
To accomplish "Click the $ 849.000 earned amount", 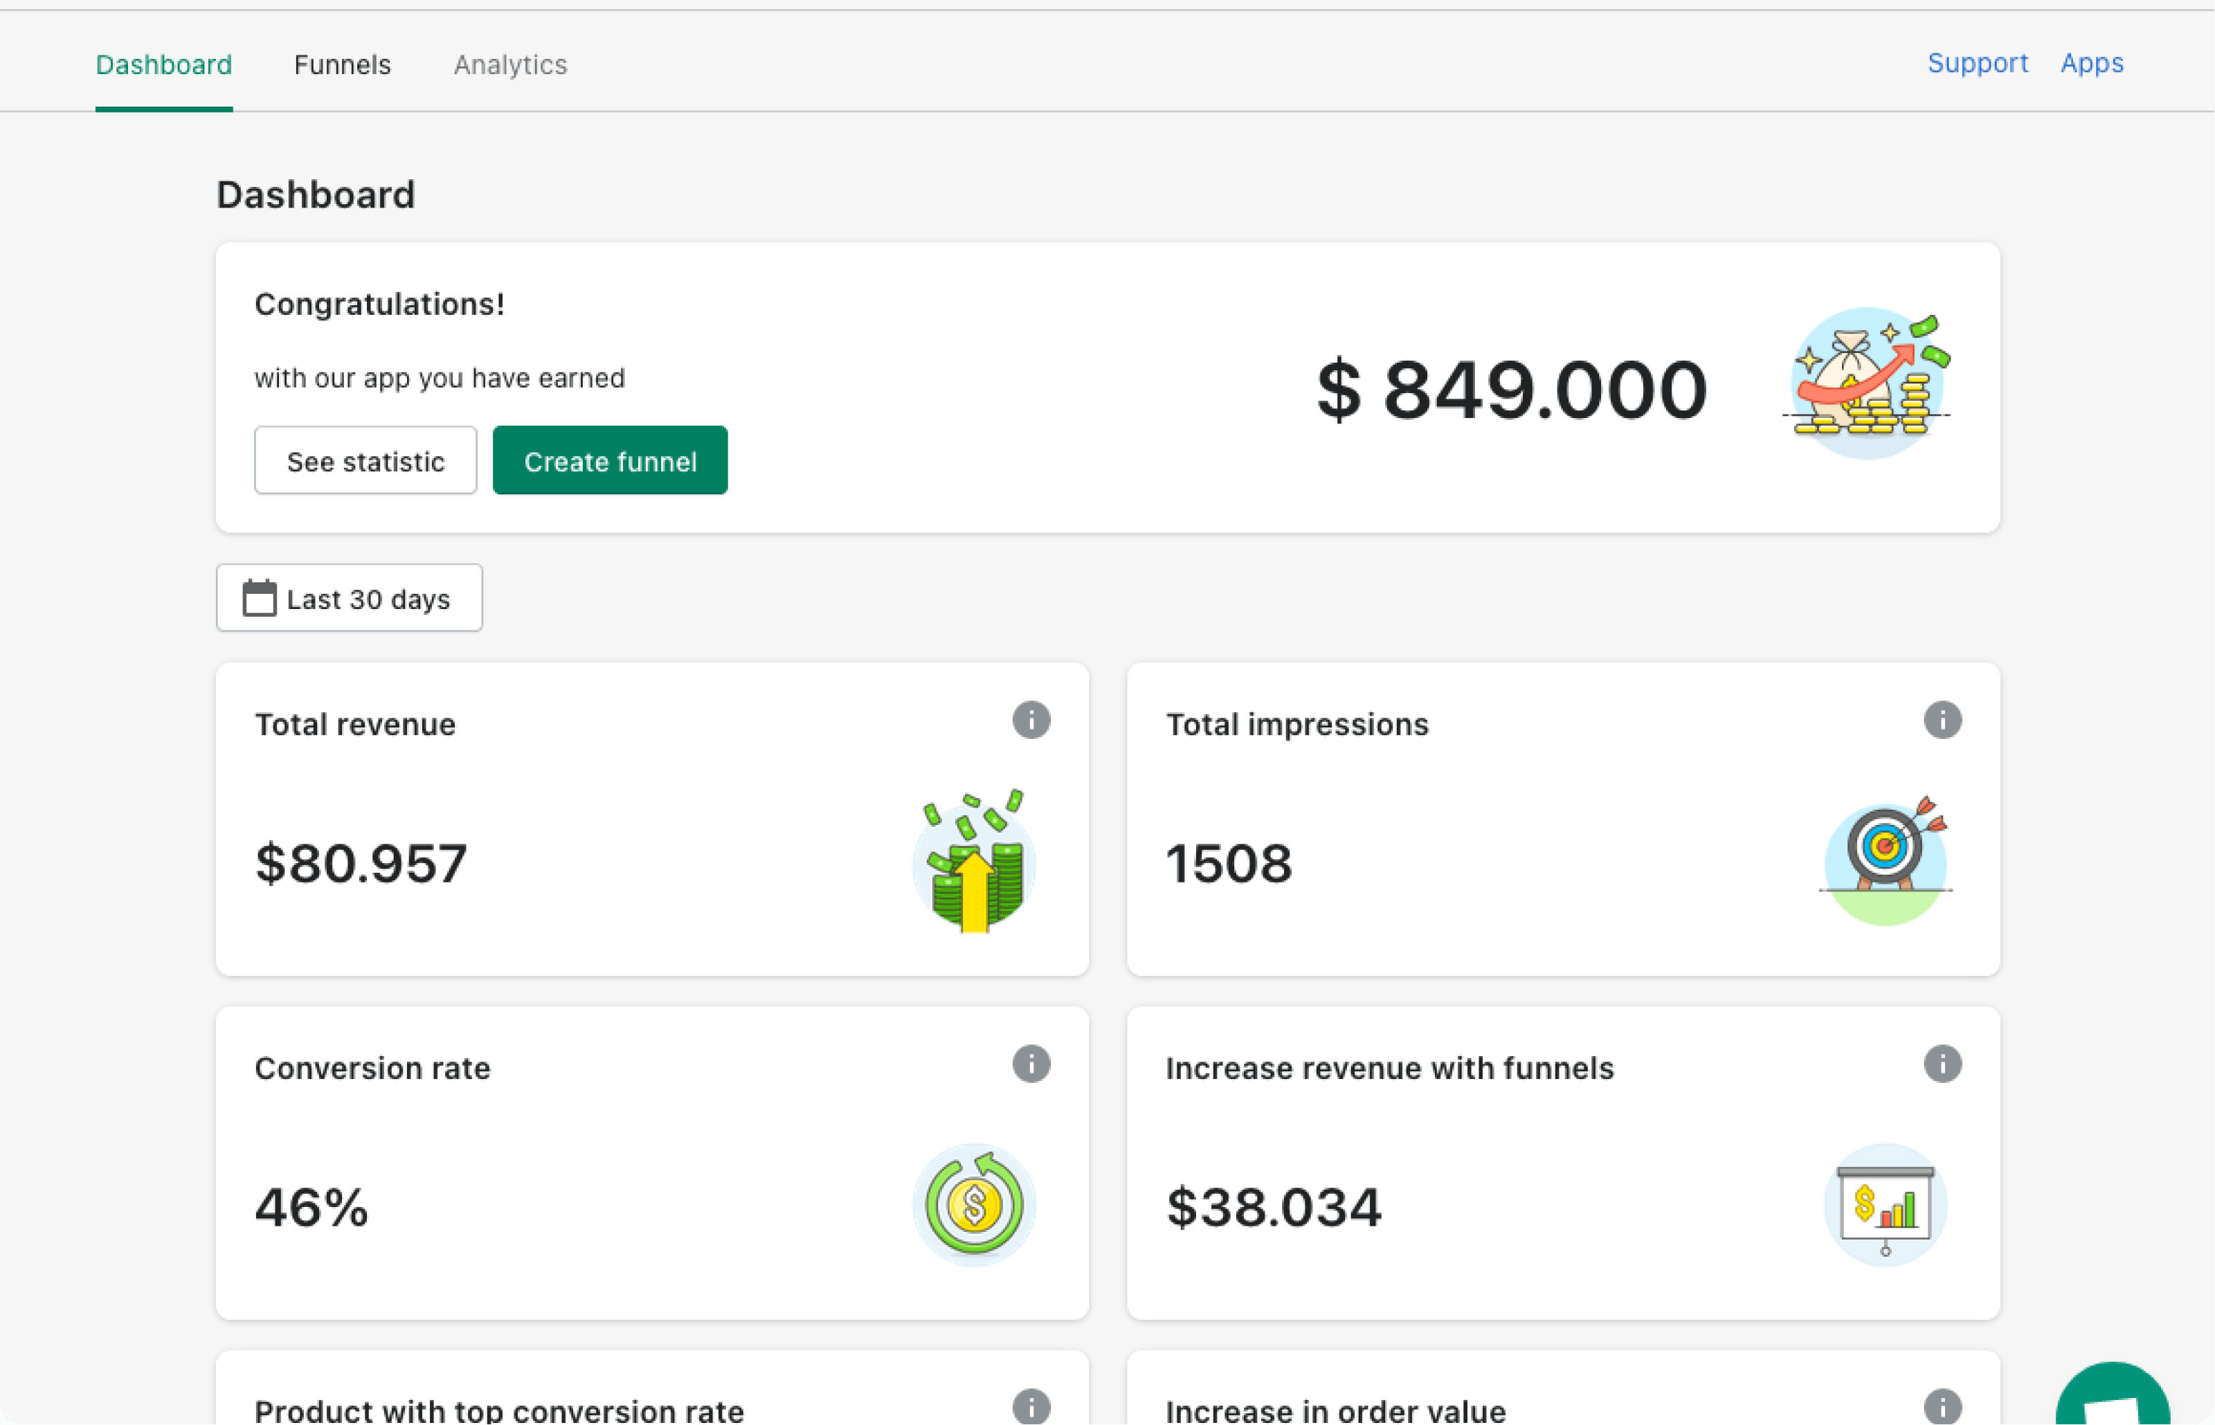I will (1512, 390).
